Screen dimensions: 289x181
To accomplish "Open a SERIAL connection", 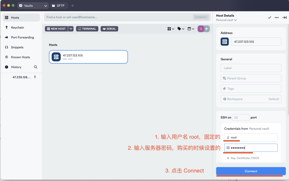I will (109, 29).
